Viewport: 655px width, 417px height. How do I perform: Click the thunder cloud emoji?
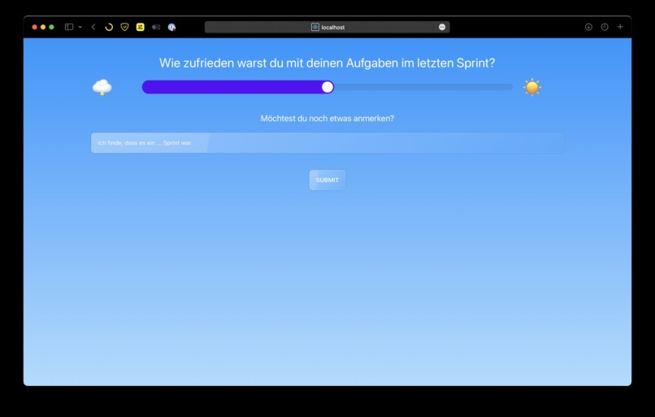tap(102, 88)
